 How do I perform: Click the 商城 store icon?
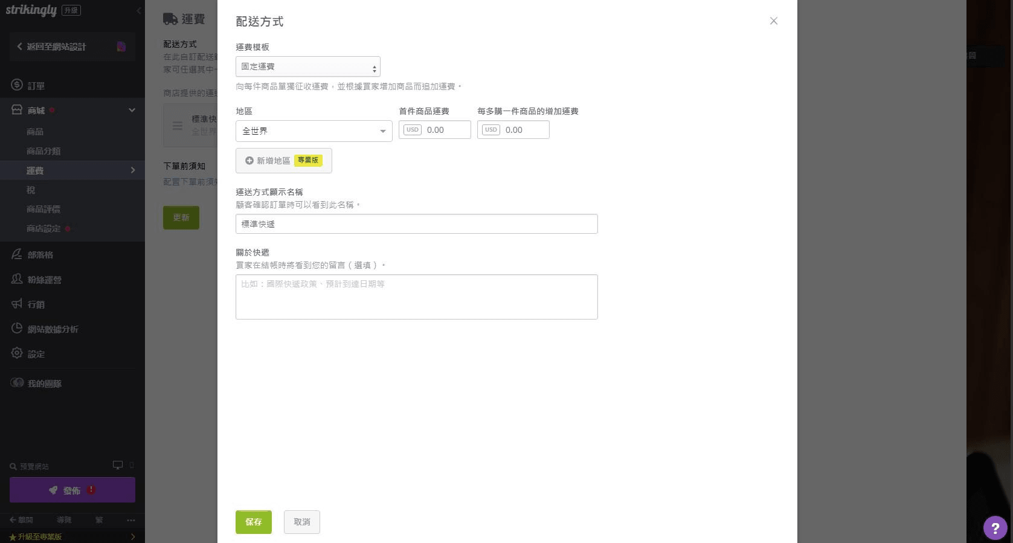pos(17,110)
